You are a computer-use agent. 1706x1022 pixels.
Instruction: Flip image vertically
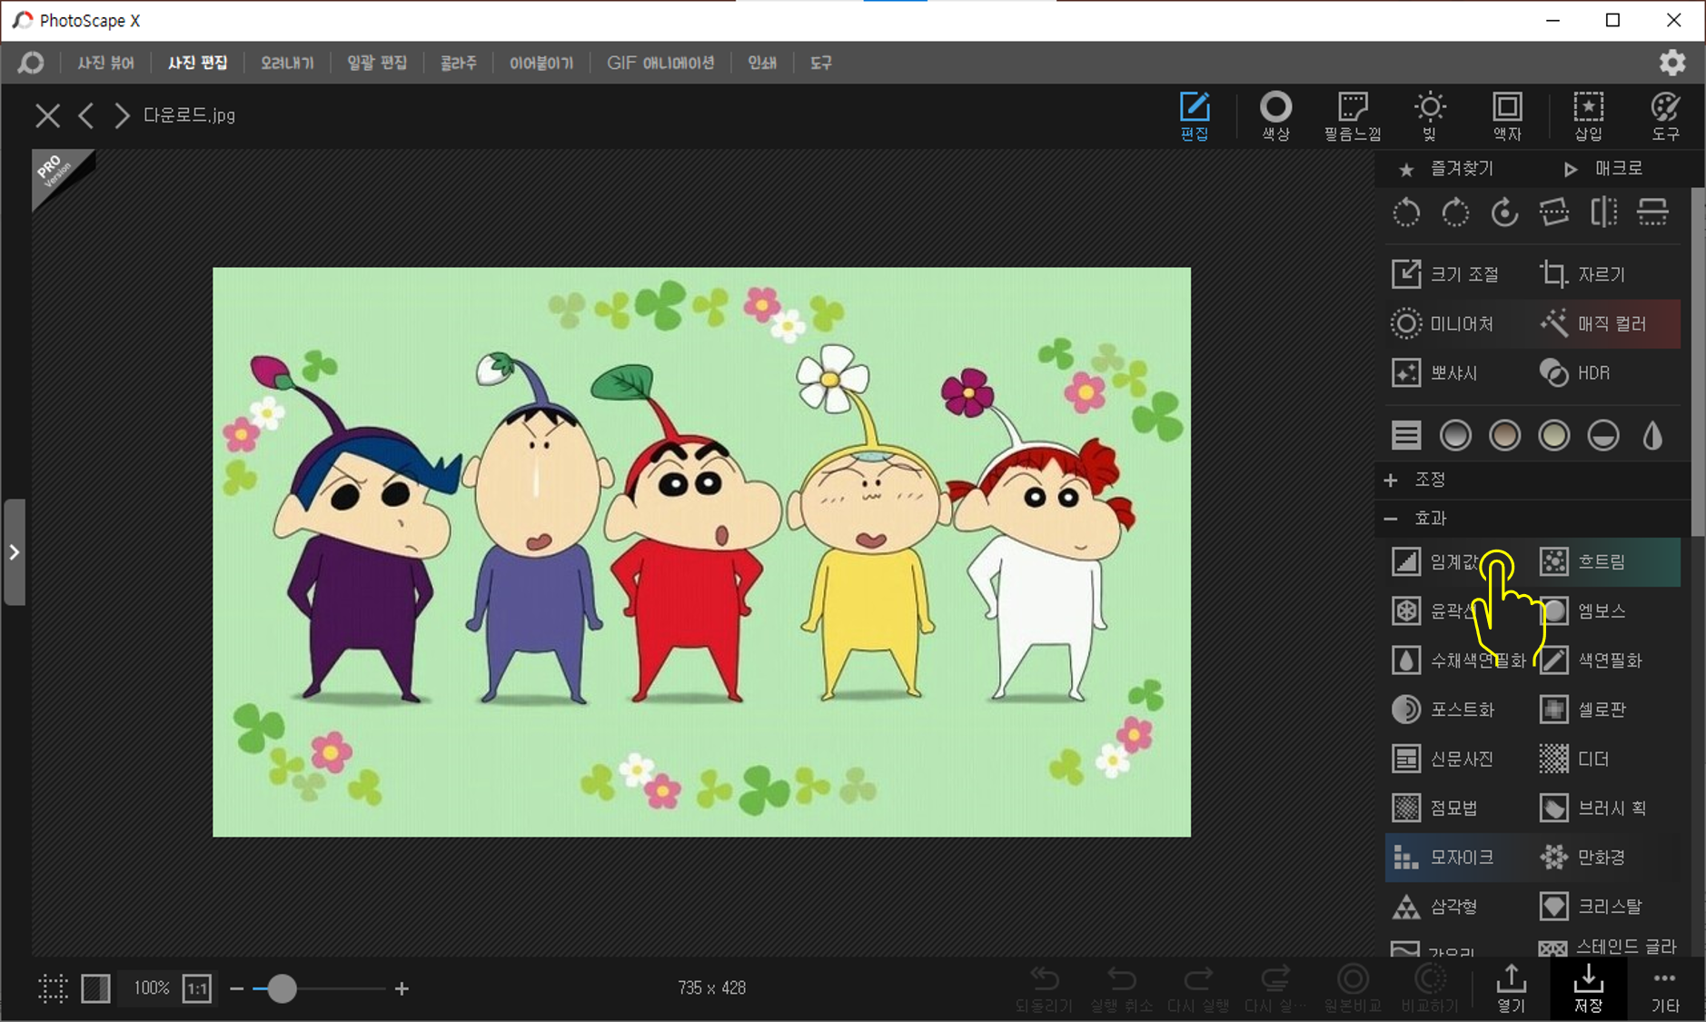[1652, 213]
